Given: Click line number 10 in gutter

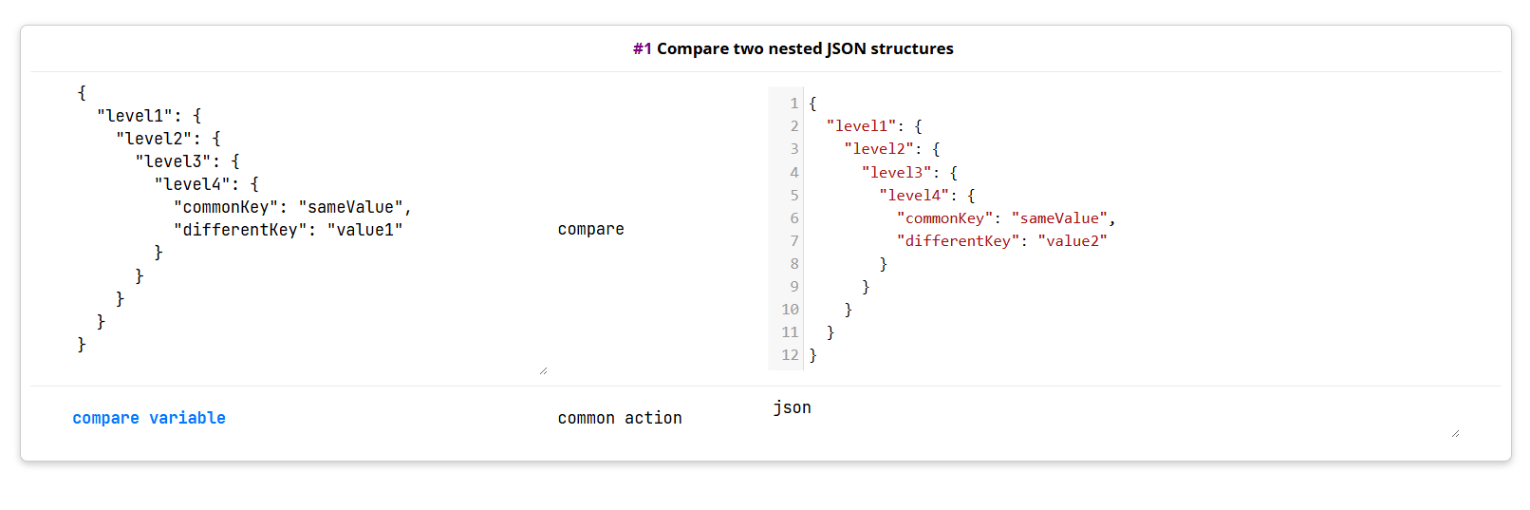Looking at the screenshot, I should coord(790,310).
